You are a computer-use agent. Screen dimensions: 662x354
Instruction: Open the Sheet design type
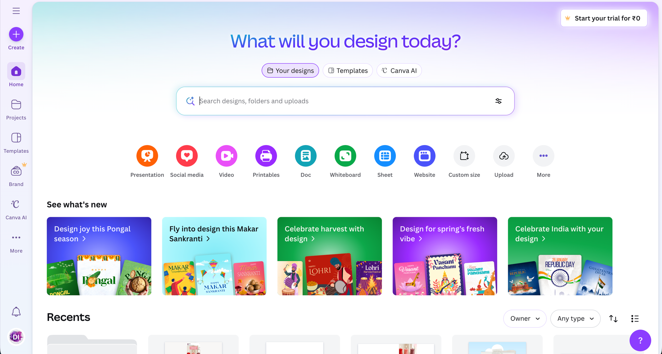385,156
